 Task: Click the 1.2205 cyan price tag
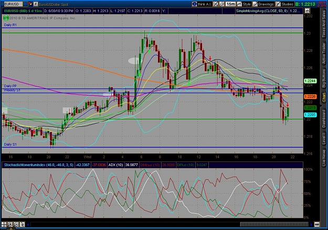310,115
